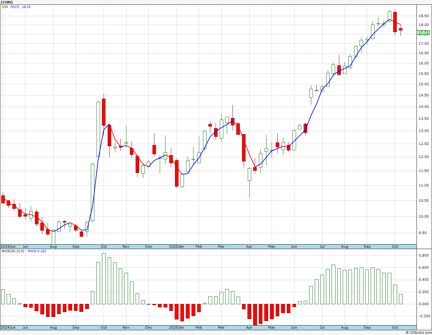Click the 11.00 price axis label
Viewport: 432px width, 335px height.
423,185
